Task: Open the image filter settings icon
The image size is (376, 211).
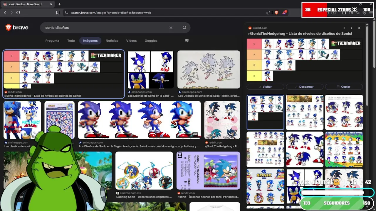Action: 187,41
